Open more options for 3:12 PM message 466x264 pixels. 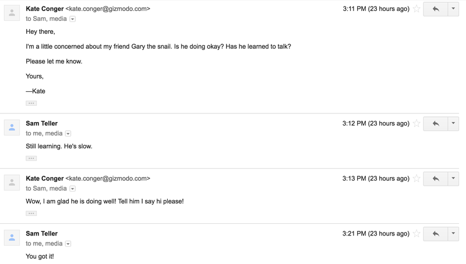pos(453,123)
